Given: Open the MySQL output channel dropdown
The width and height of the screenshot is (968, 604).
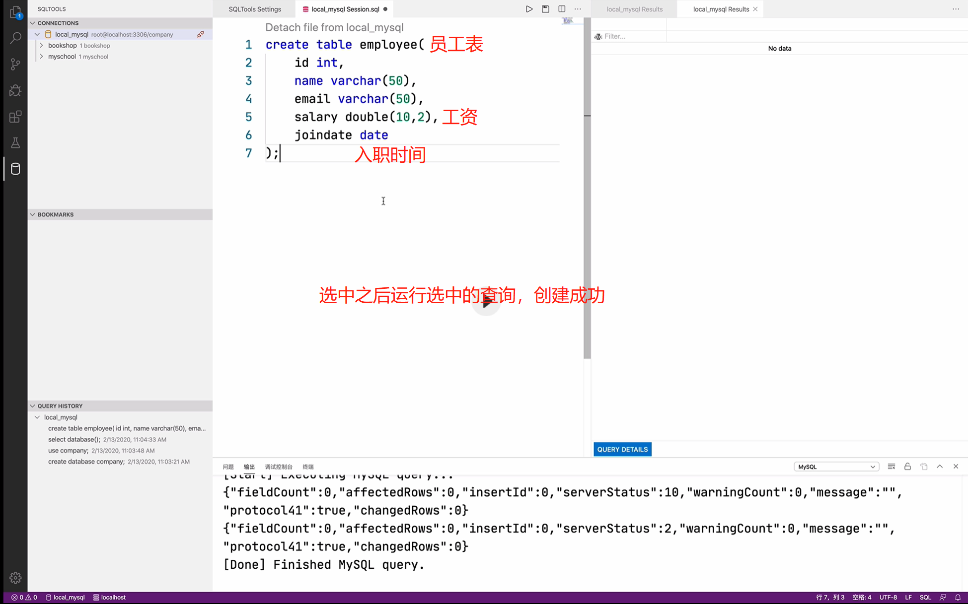Looking at the screenshot, I should click(836, 467).
